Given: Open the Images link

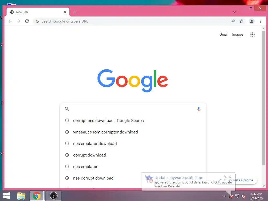Looking at the screenshot, I should point(238,34).
